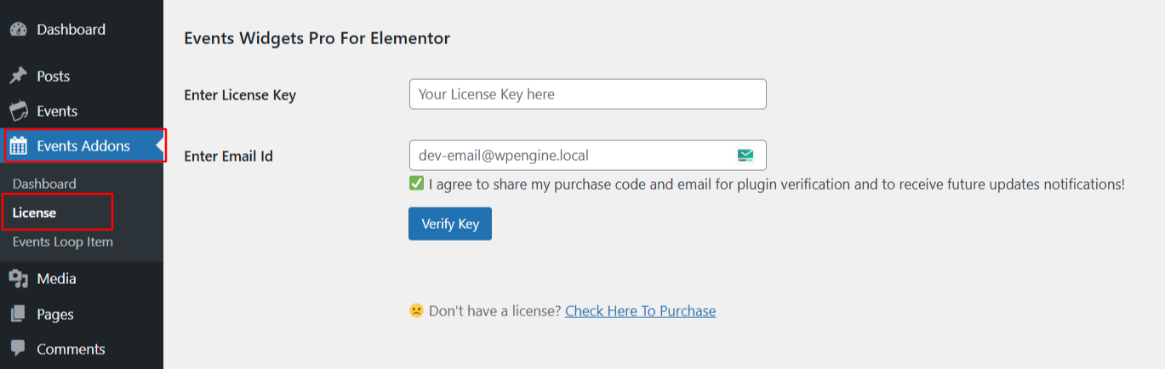Click the Media icon in sidebar
Viewport: 1165px width, 369px height.
point(18,279)
